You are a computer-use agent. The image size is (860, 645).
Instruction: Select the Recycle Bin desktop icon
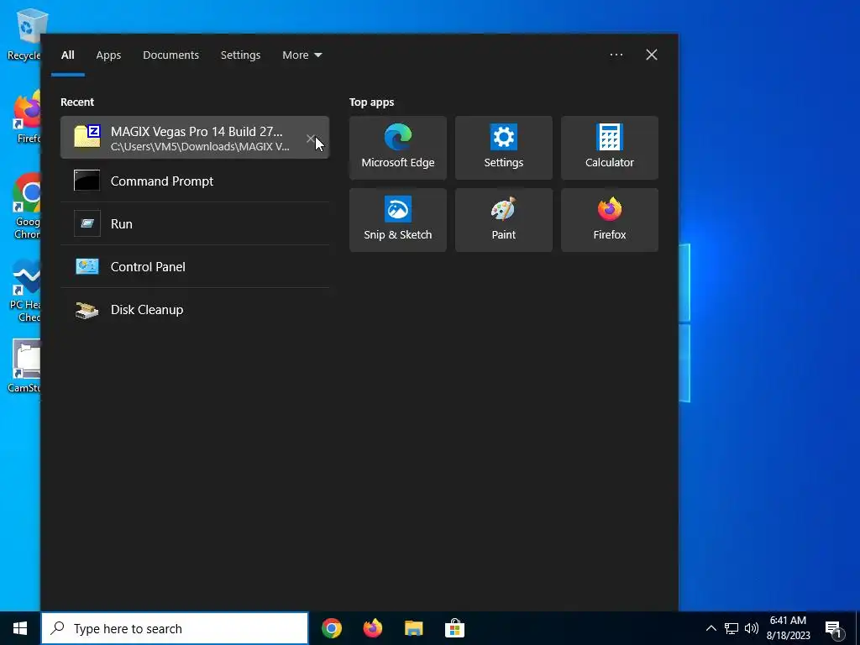[x=24, y=34]
